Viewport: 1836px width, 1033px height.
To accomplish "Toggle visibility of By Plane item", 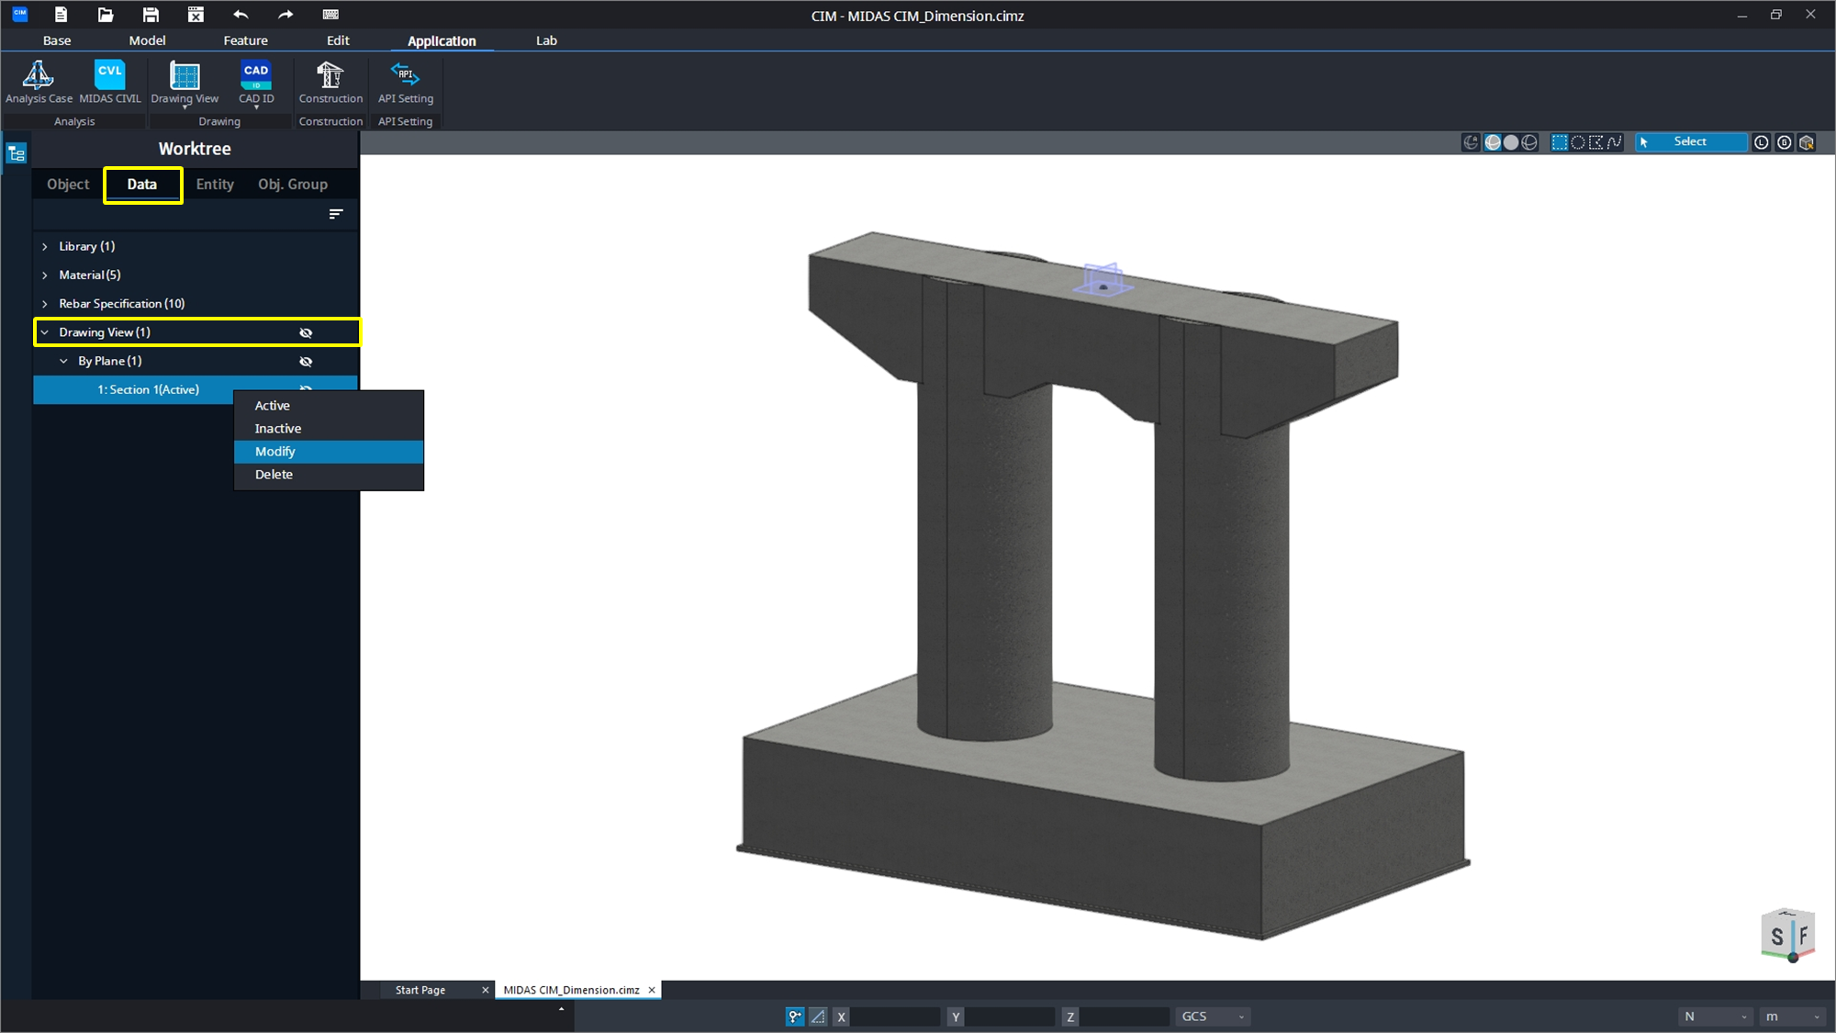I will [x=306, y=362].
